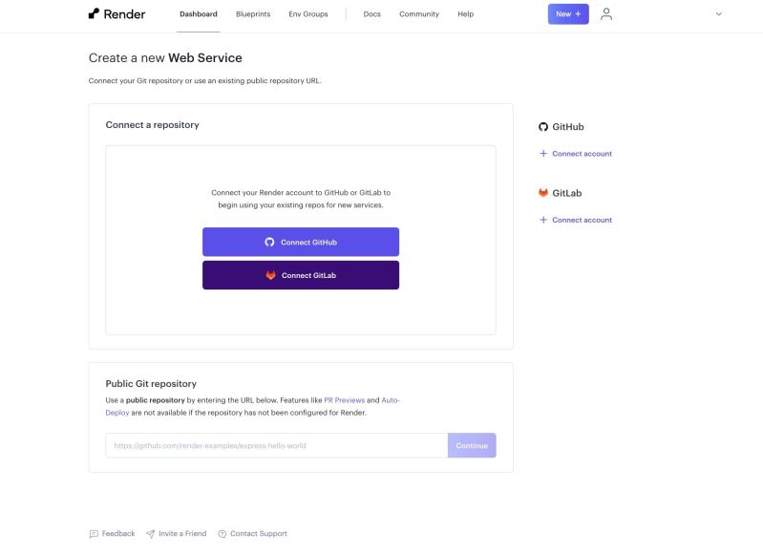Open the user account profile icon
The height and width of the screenshot is (556, 763).
605,14
